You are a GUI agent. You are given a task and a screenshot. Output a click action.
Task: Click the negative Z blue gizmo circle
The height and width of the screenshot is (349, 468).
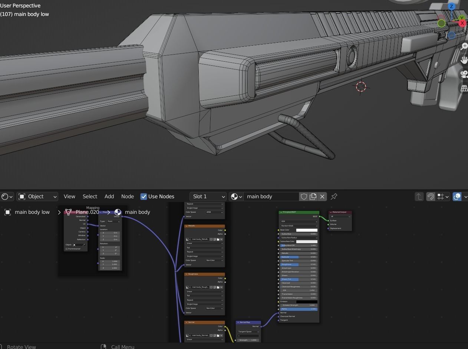point(451,36)
